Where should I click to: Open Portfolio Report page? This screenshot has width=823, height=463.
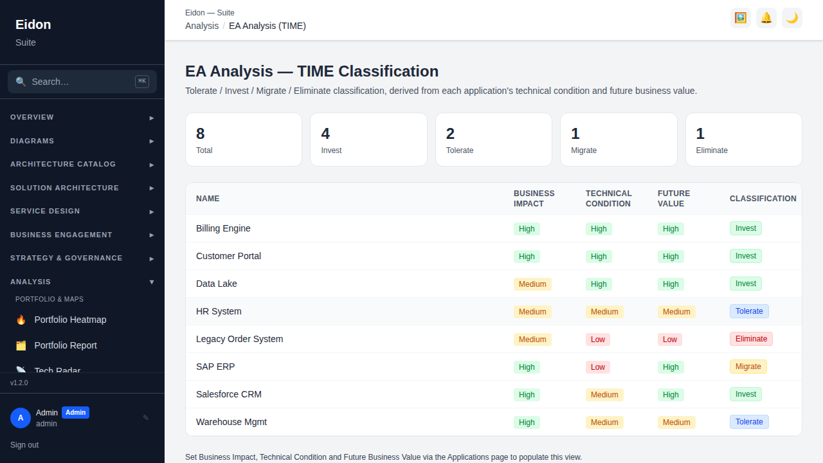[x=82, y=345]
